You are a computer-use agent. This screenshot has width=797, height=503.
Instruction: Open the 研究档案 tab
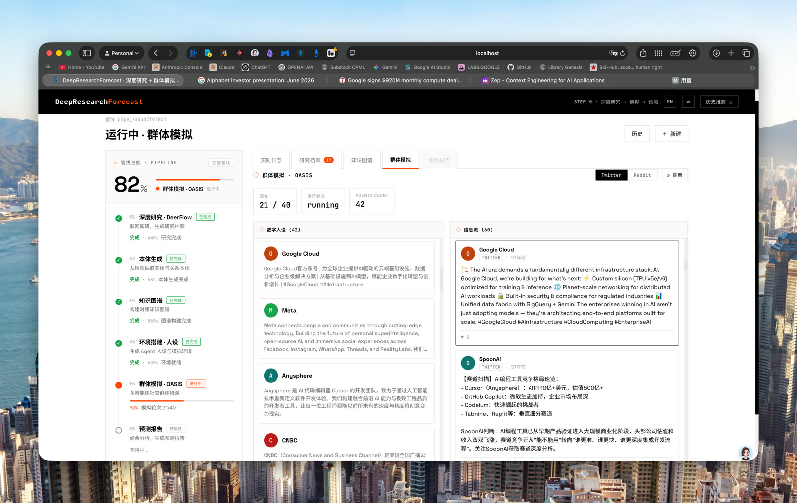(x=316, y=160)
